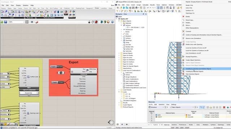Click Delete entry with red X in context menu
This screenshot has height=129, width=231.
tap(188, 16)
